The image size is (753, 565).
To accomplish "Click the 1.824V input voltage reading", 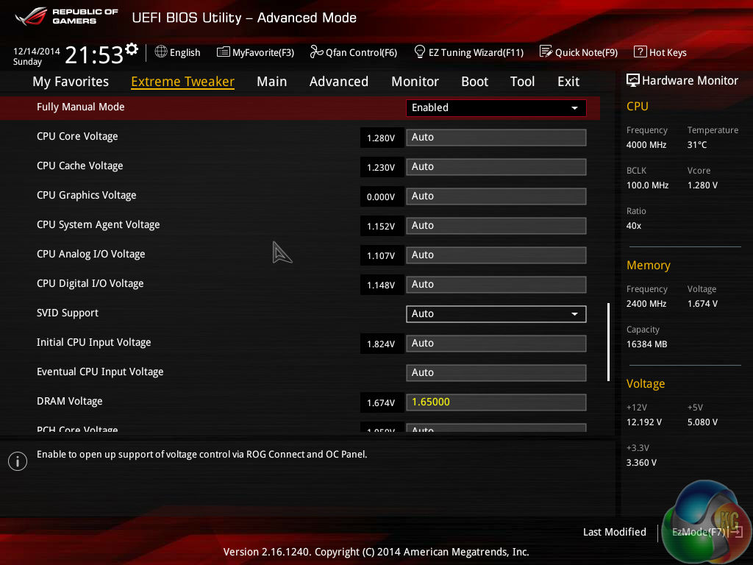I will tap(381, 344).
